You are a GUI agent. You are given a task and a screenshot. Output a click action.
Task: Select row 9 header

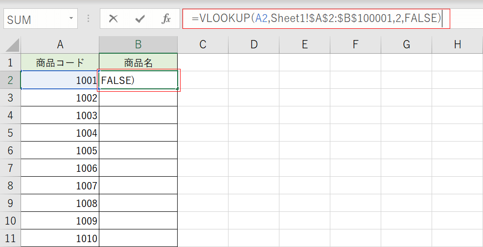[x=10, y=203]
